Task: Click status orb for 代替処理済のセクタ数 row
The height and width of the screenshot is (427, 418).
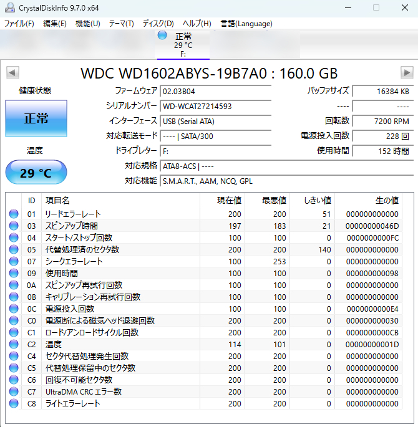Action: [14, 250]
